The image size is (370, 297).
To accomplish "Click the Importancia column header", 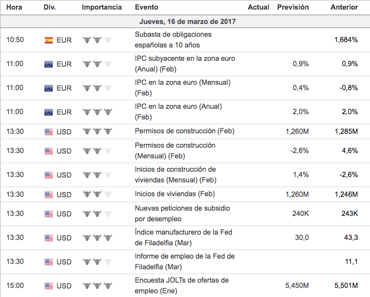I will point(102,7).
